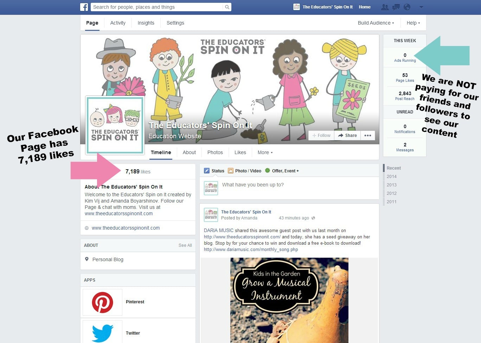Viewport: 481px width, 343px height.
Task: Expand the More dropdown tab
Action: pos(265,152)
